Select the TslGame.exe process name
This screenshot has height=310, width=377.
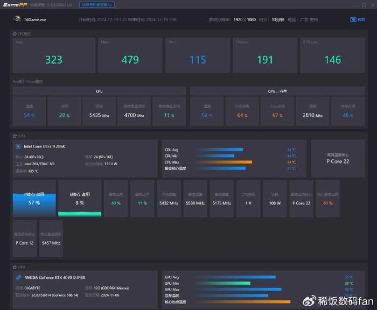[x=35, y=20]
